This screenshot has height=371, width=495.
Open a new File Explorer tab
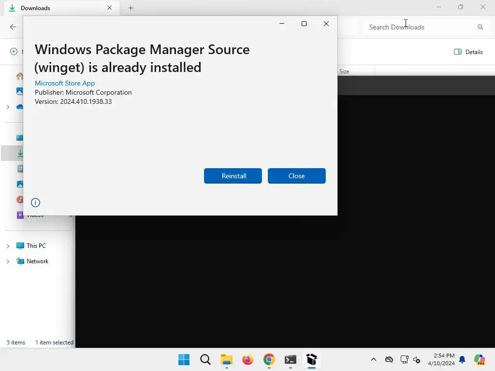131,8
